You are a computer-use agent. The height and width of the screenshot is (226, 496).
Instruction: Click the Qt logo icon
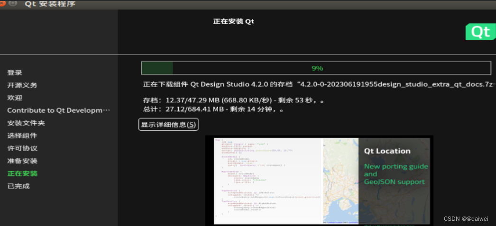pyautogui.click(x=481, y=32)
